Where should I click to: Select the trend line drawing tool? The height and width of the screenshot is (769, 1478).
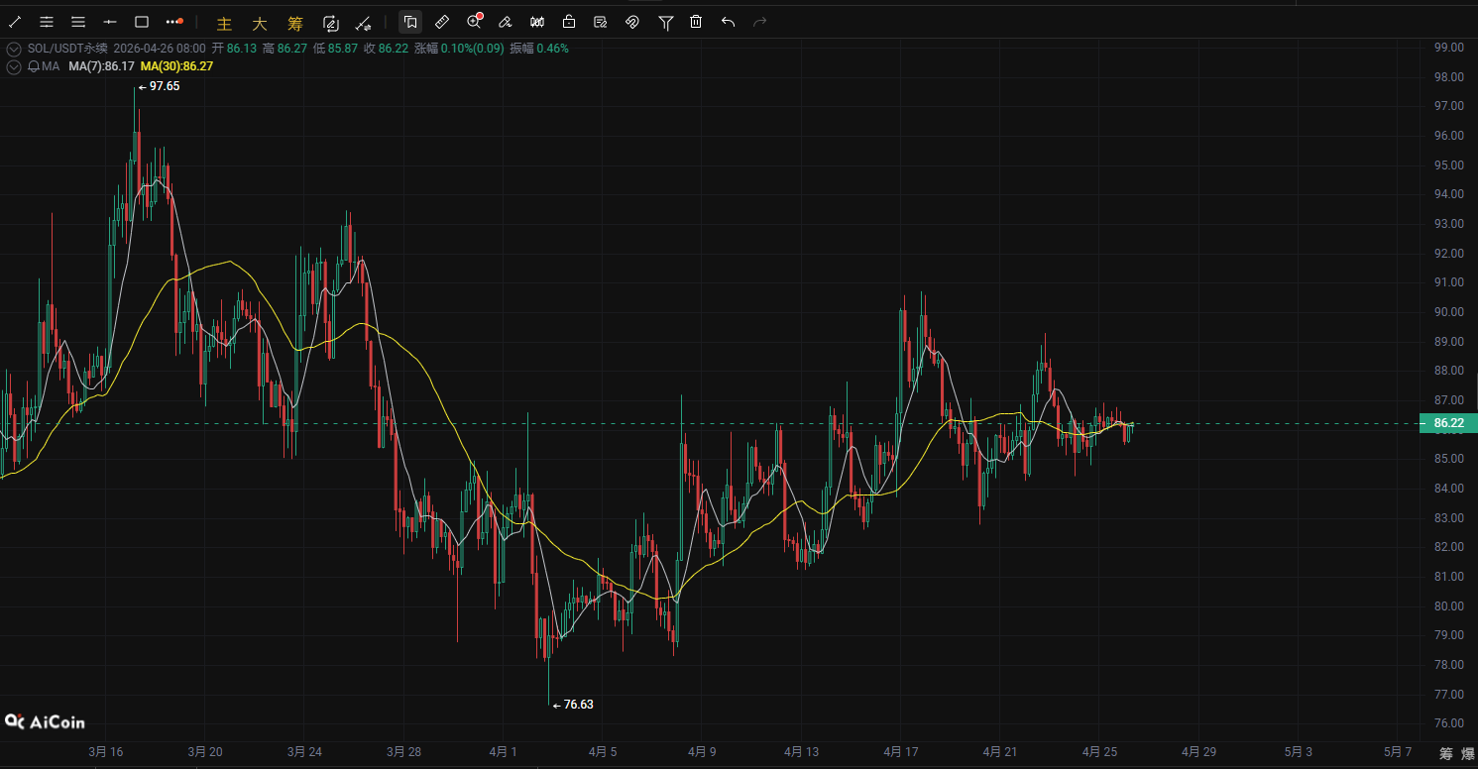[x=15, y=22]
